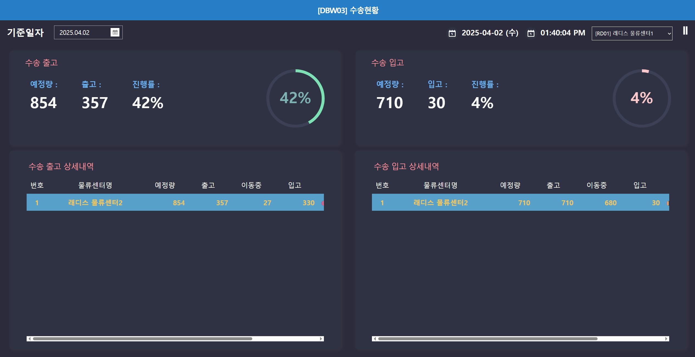Select 래디스 물류센터2 row in inbound details
The height and width of the screenshot is (357, 695).
point(520,203)
